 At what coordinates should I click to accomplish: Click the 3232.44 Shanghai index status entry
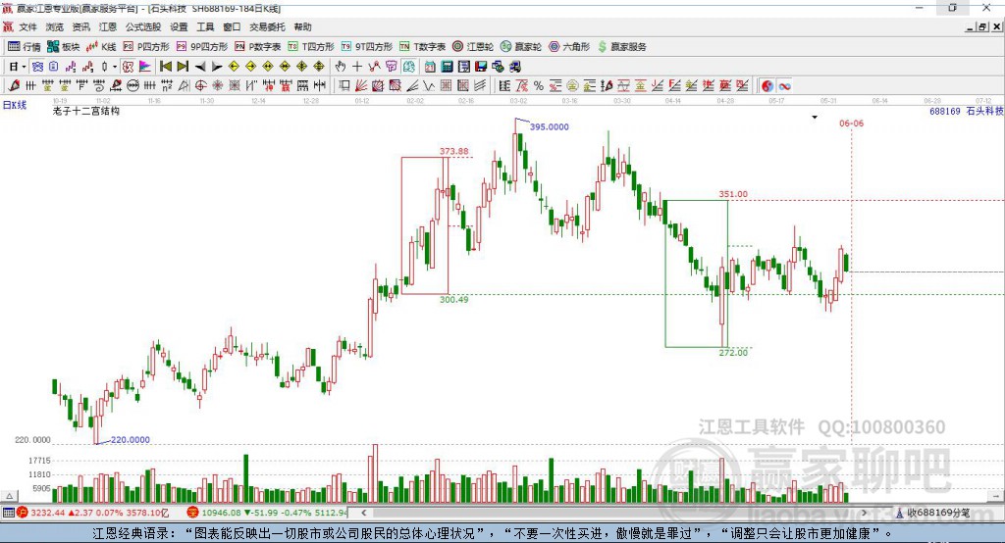[93, 513]
